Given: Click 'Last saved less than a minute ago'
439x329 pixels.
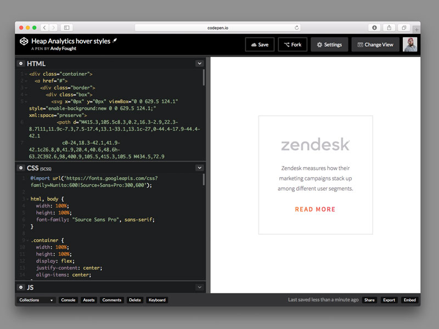Looking at the screenshot, I should tap(323, 299).
